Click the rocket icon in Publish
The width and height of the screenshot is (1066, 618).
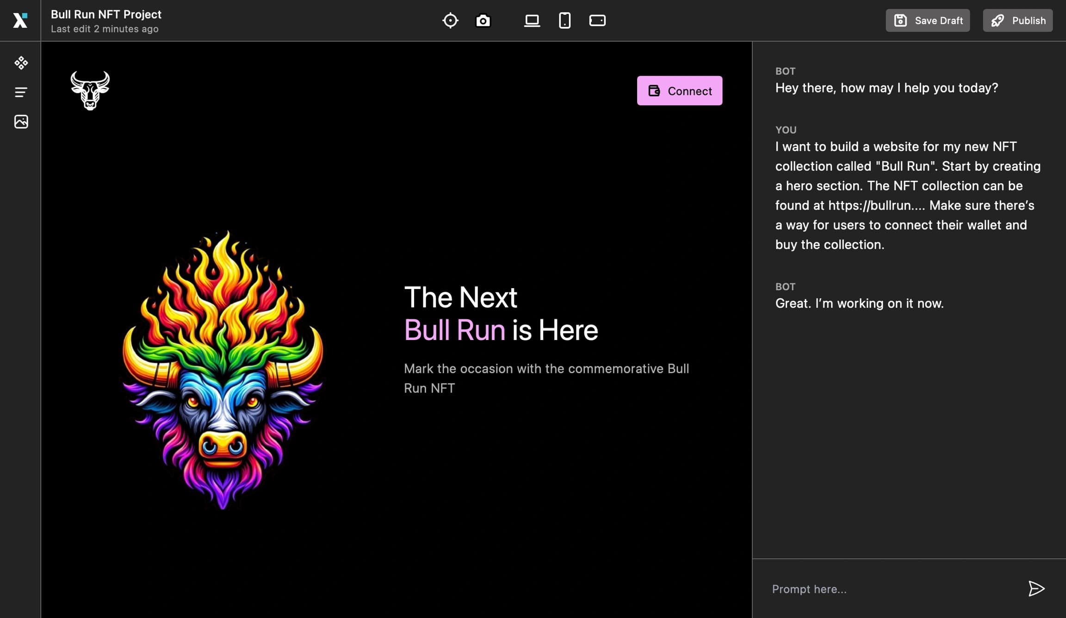click(x=998, y=20)
